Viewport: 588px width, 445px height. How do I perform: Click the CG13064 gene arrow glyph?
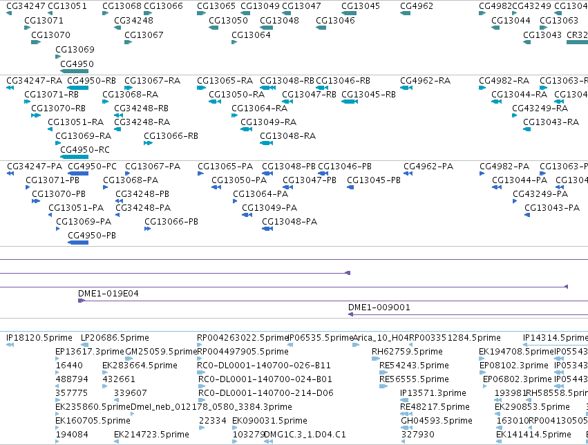[234, 42]
